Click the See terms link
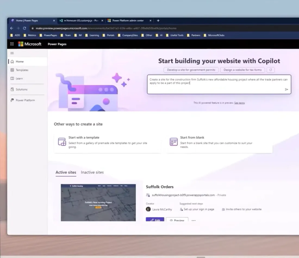 239,103
